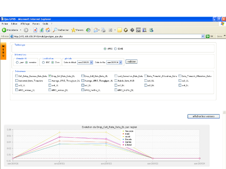The width and height of the screenshot is (226, 169).
Task: Open the Affichage menu
Action: pos(25,24)
